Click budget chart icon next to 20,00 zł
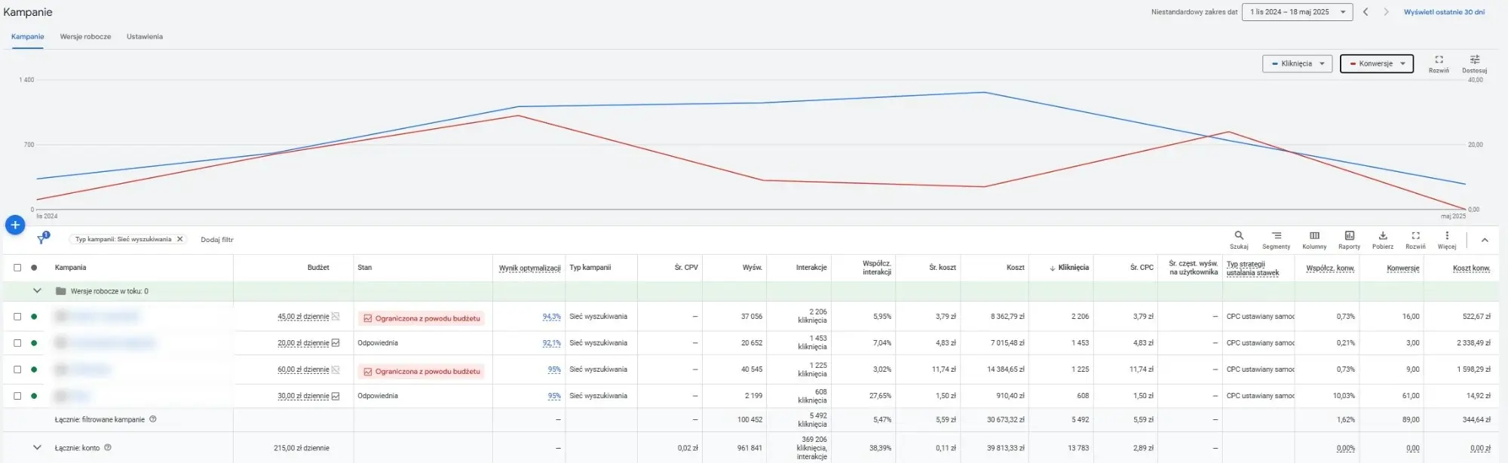Screen dimensions: 1508x463 [x=336, y=343]
